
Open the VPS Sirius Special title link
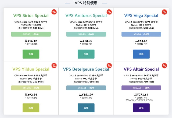coord(31,16)
